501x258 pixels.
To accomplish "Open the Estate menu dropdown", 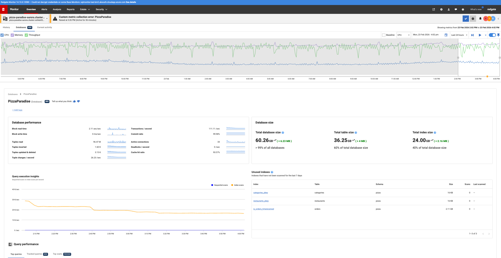I will tap(85, 9).
